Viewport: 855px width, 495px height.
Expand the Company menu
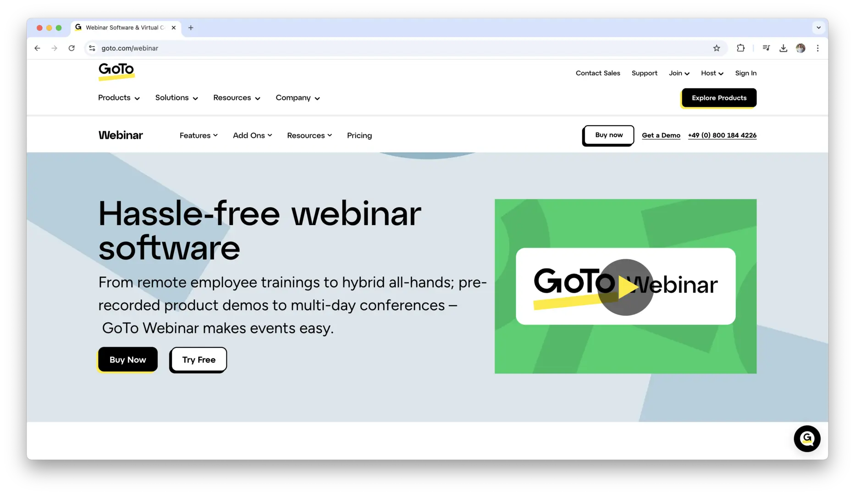pos(298,98)
